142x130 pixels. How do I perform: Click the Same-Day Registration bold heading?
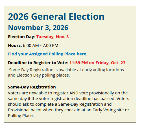pyautogui.click(x=32, y=87)
